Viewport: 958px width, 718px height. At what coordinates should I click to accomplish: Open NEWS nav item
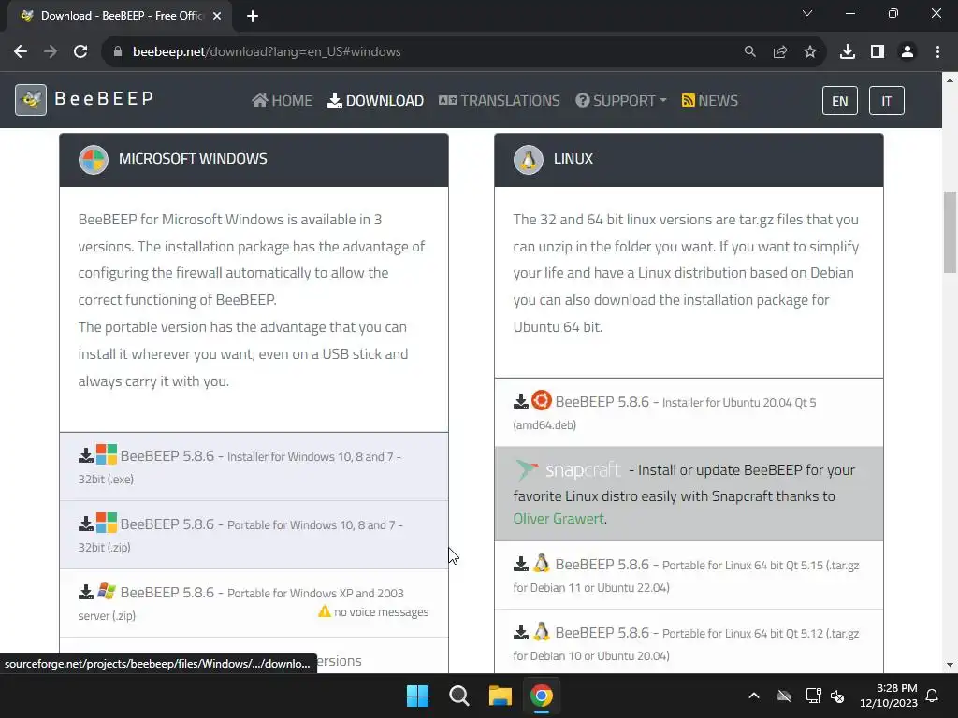click(x=710, y=101)
